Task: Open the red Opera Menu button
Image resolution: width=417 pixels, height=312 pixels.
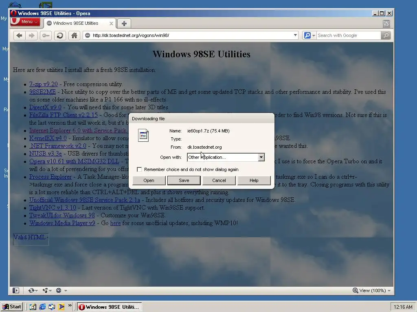Action: (25, 22)
